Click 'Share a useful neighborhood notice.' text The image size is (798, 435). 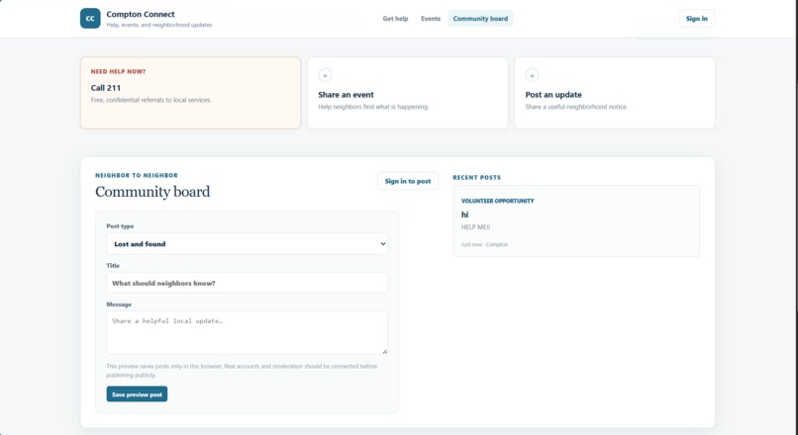[x=576, y=107]
